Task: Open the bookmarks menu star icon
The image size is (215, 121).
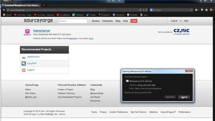Action: point(196,10)
